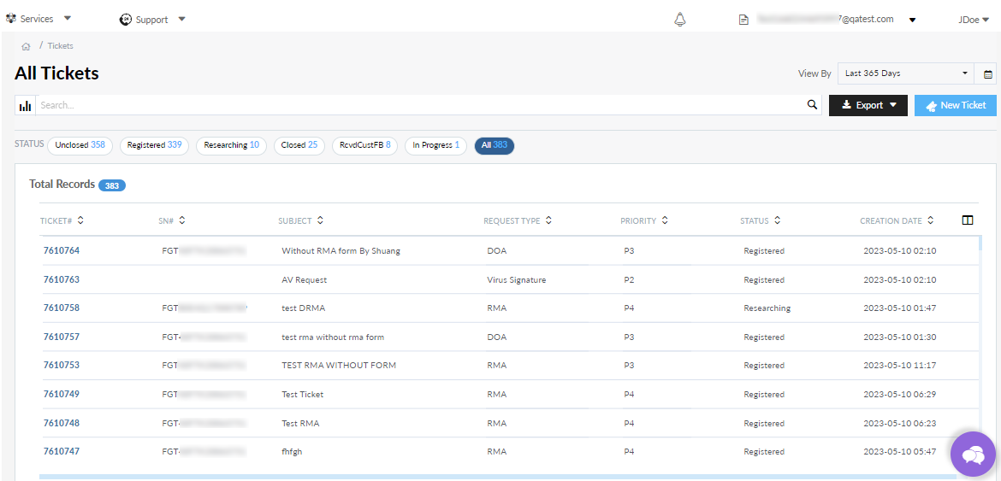The height and width of the screenshot is (481, 1001).
Task: Click subject 'TEST RMA WITHOUT FORM'
Action: pyautogui.click(x=339, y=366)
